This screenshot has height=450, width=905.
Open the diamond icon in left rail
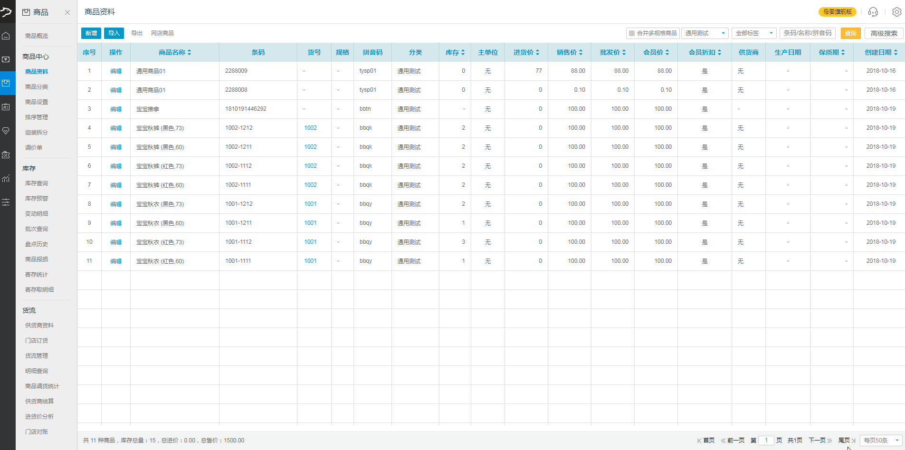click(x=6, y=131)
